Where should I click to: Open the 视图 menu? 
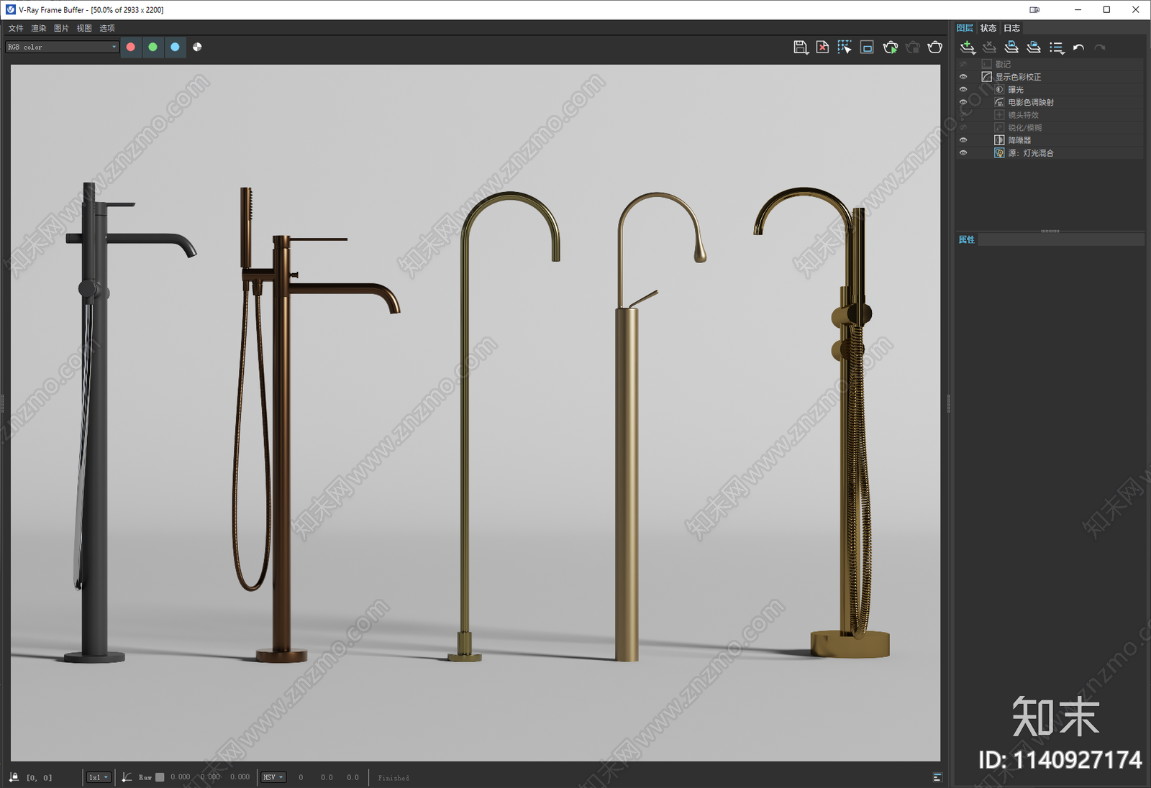(x=84, y=28)
